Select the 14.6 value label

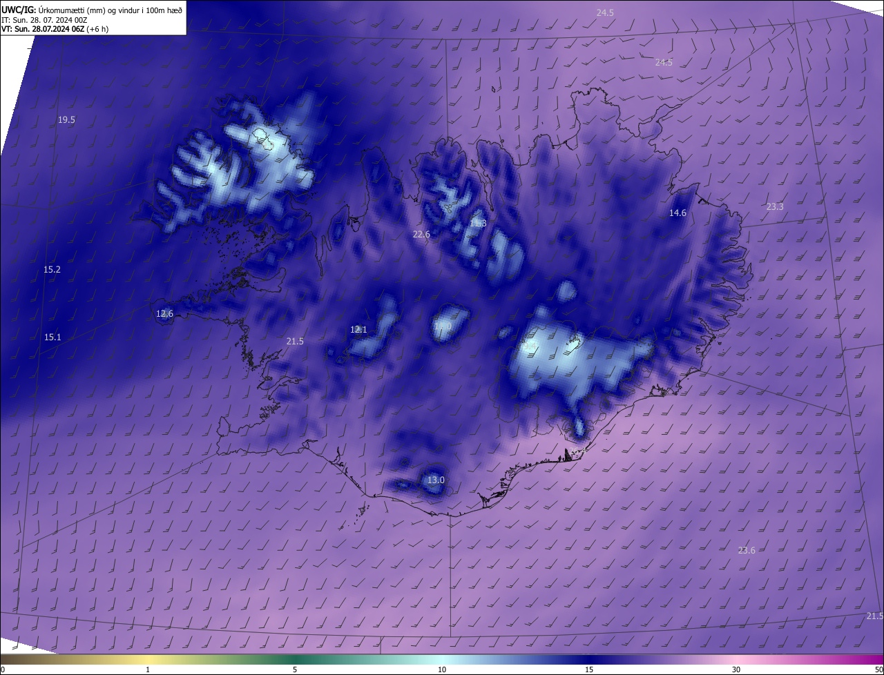click(678, 213)
